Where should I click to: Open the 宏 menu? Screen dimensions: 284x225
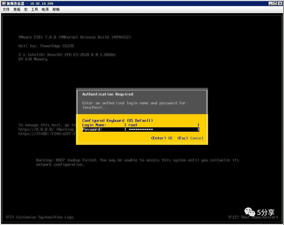(x=26, y=9)
